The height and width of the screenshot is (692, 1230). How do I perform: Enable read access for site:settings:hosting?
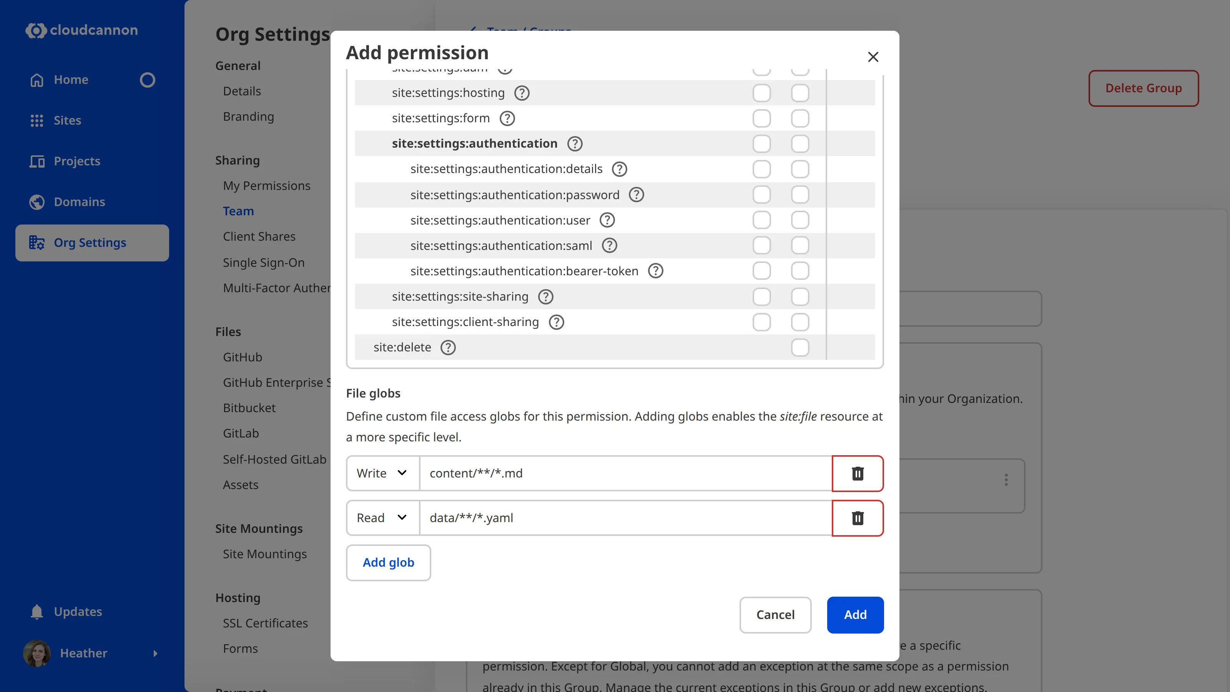coord(761,93)
